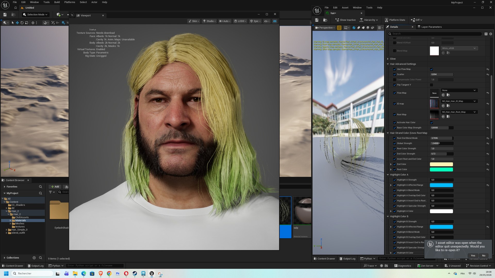Open the Root Color swatch picker
Screen dimensions: 495x278
(441, 169)
